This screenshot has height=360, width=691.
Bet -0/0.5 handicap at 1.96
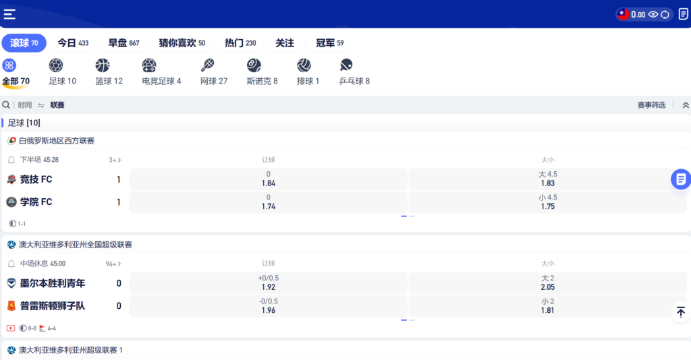point(269,306)
